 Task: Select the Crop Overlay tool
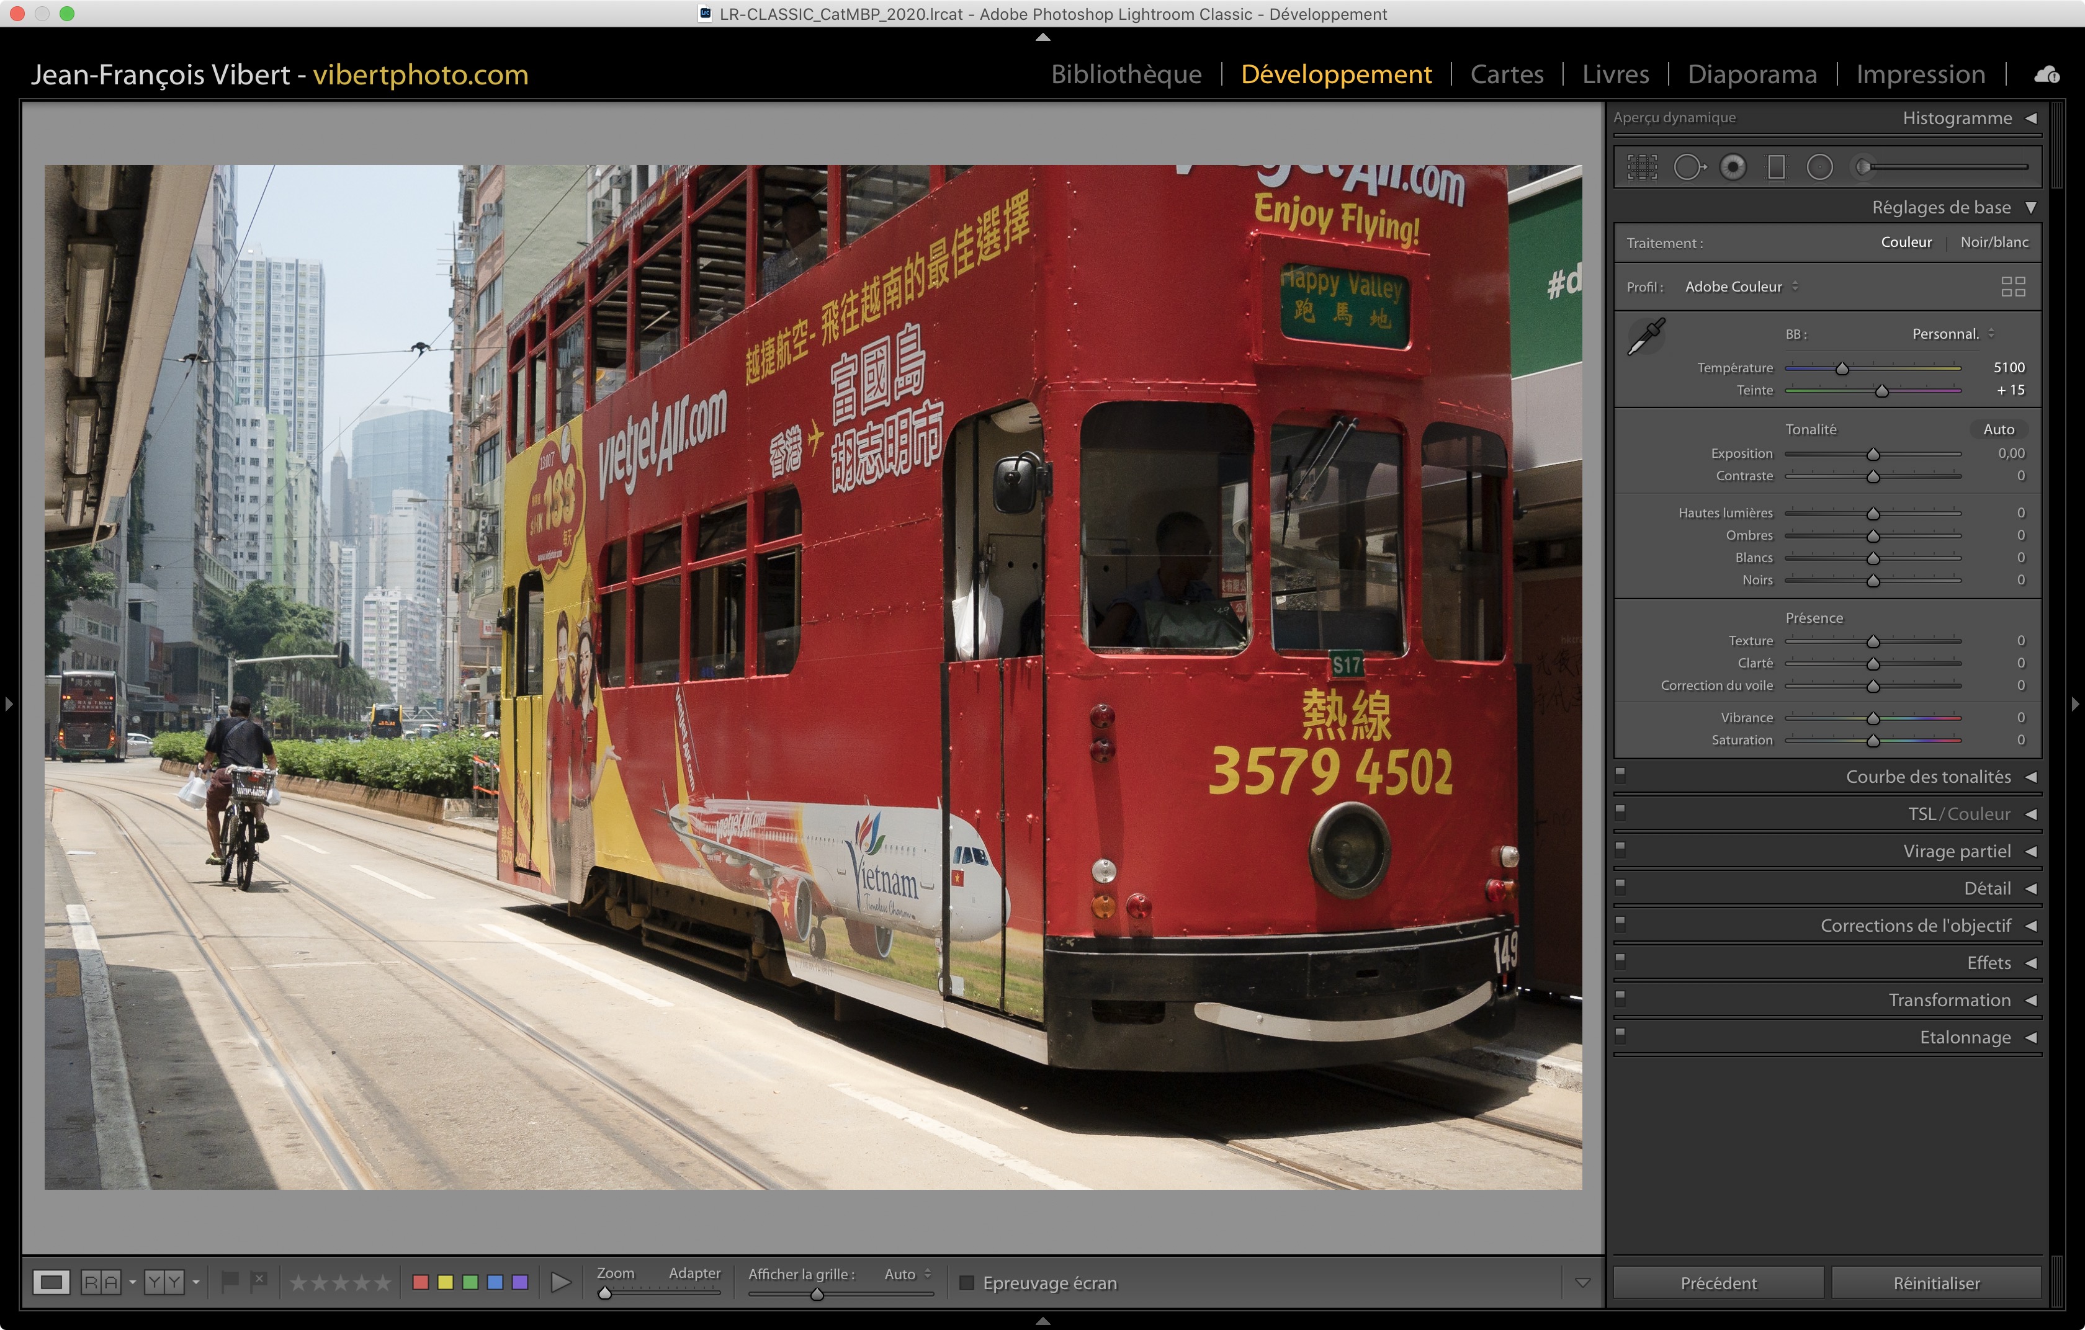1642,167
